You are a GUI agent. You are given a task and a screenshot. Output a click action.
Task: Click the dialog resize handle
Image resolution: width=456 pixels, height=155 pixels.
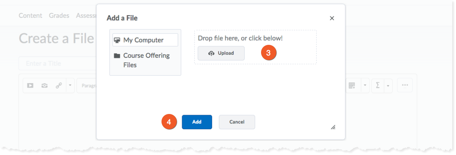coord(333,127)
